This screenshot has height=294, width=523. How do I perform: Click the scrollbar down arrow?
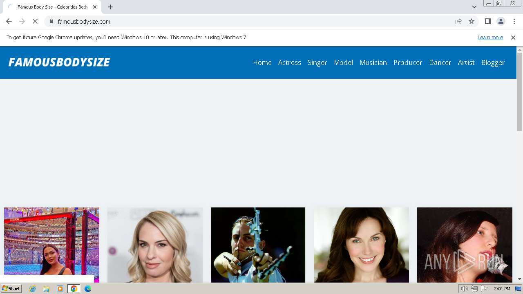coord(520,279)
